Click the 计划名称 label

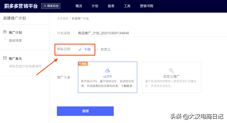[64, 33]
